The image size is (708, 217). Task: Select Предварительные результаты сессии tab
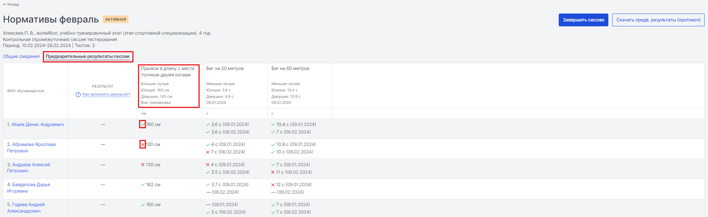[88, 56]
